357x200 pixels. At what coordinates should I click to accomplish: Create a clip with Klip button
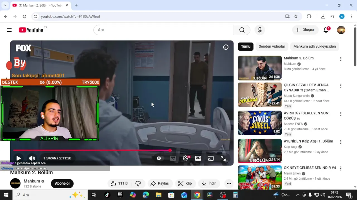click(x=185, y=183)
